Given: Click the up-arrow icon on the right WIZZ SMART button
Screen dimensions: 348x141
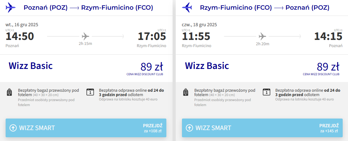Looking at the screenshot, I should 189,128.
